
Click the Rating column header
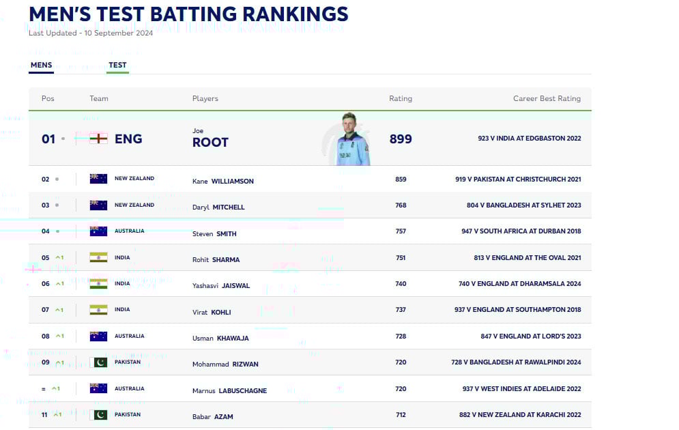[x=401, y=98]
